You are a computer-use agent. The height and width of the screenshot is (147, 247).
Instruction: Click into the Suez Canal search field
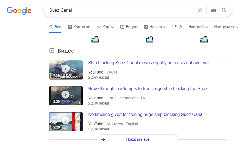point(120,10)
